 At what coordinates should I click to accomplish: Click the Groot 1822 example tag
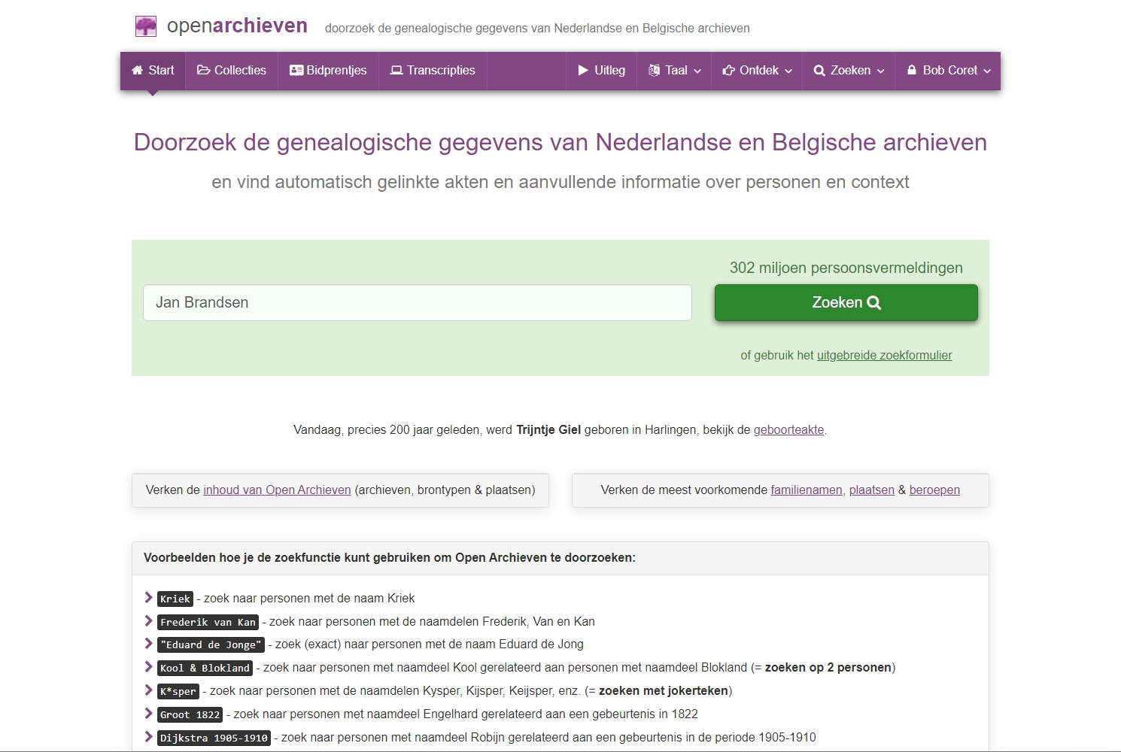(190, 714)
